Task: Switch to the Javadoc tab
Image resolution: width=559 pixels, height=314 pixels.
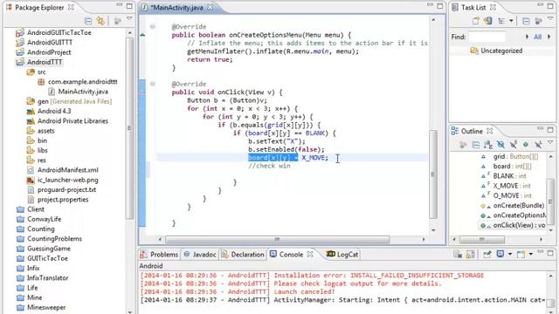Action: click(200, 255)
